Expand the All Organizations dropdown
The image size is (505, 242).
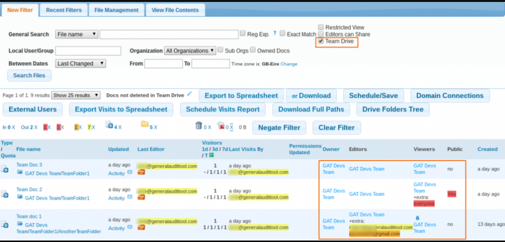190,50
